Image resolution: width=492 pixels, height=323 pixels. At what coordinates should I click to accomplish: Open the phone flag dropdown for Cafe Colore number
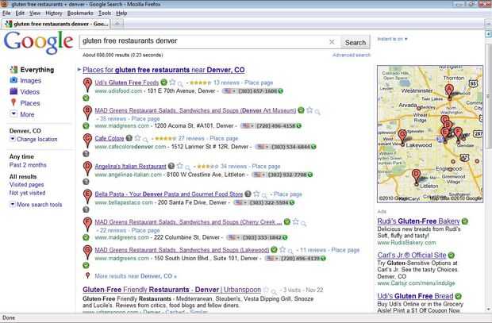click(261, 147)
